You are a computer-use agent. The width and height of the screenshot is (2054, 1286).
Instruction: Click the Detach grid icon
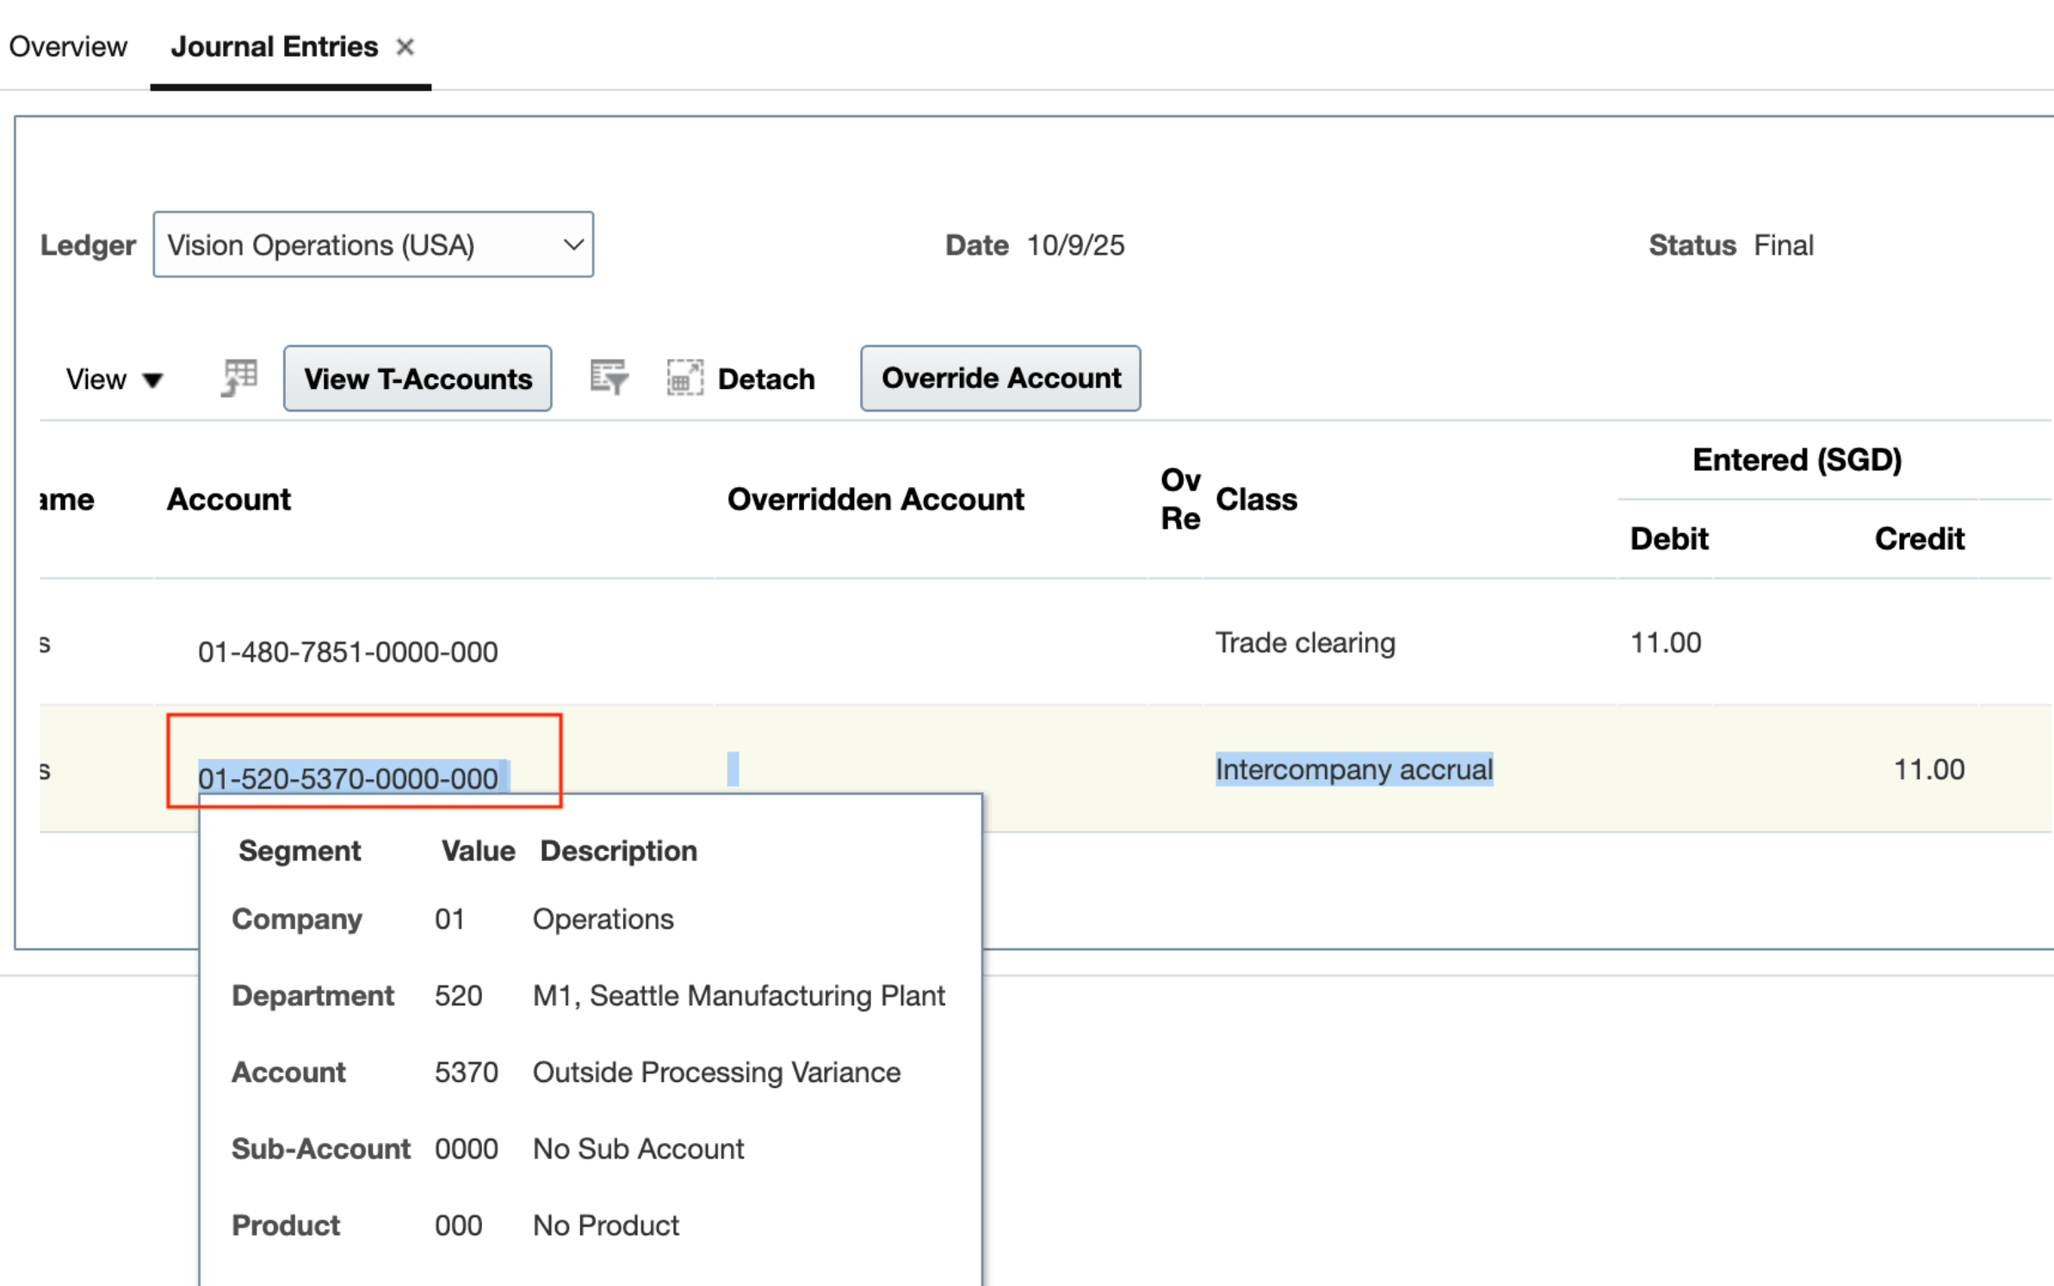684,378
